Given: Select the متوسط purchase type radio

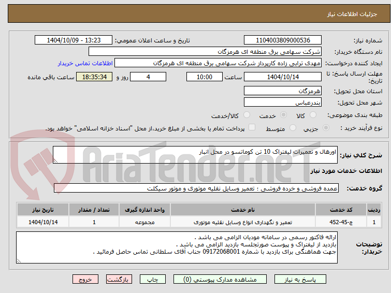Looking at the screenshot, I should pos(293,128).
